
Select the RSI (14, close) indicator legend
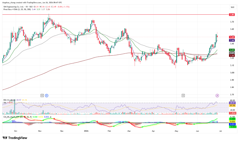pos(9,100)
